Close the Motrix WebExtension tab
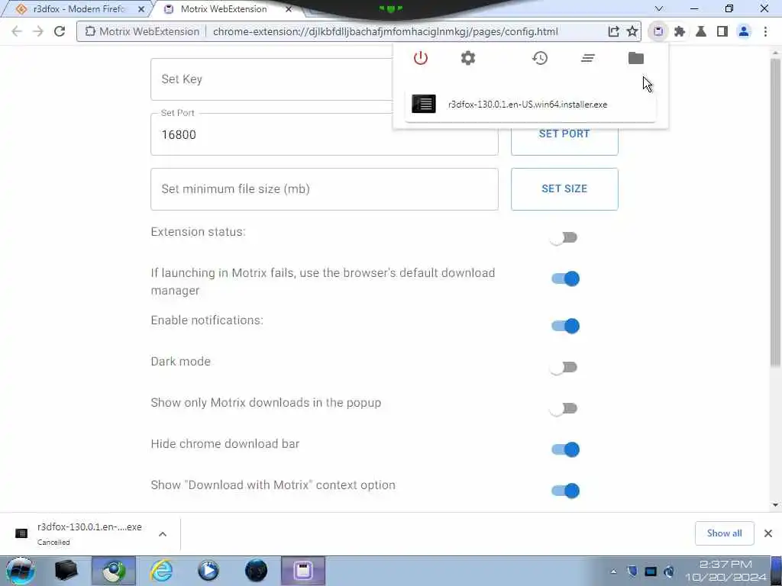Viewport: 782px width, 586px height. pyautogui.click(x=288, y=9)
